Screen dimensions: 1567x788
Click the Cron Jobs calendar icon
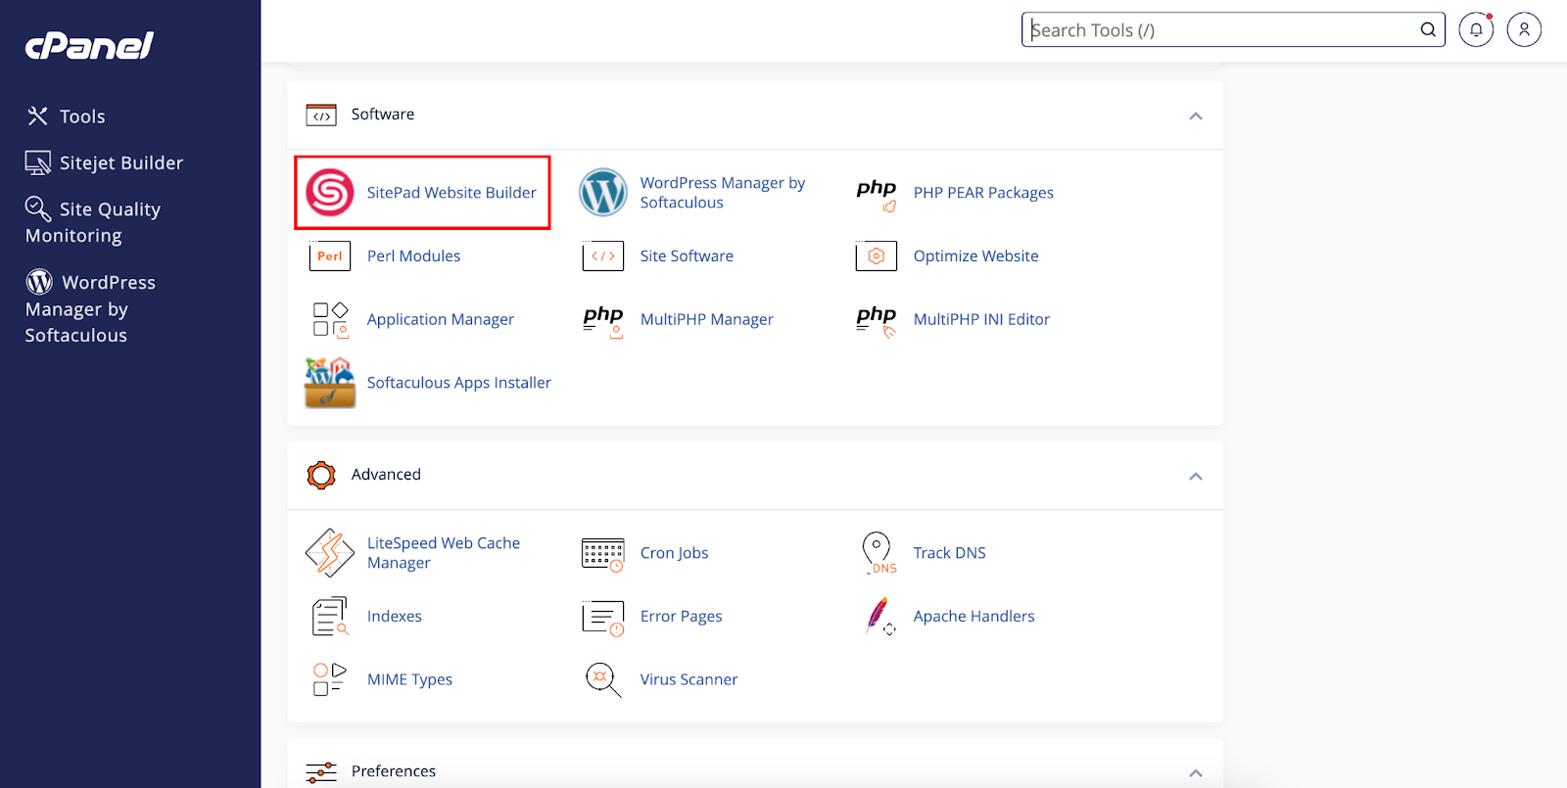coord(602,553)
